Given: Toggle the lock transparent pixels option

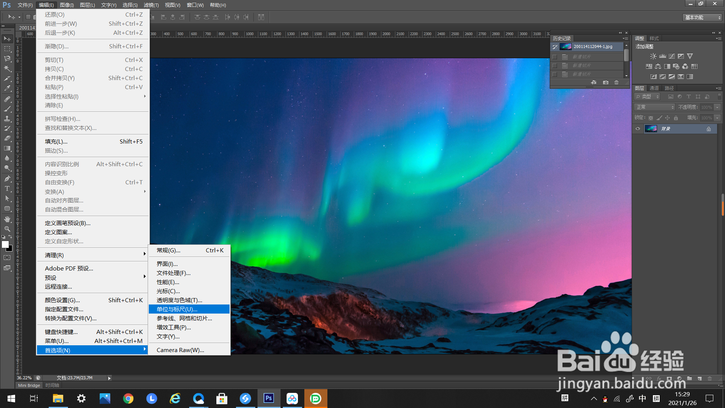Looking at the screenshot, I should click(651, 118).
